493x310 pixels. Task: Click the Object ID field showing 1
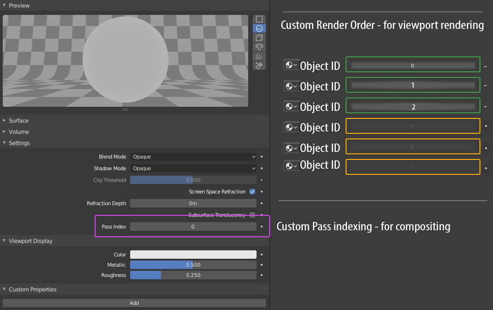point(413,85)
